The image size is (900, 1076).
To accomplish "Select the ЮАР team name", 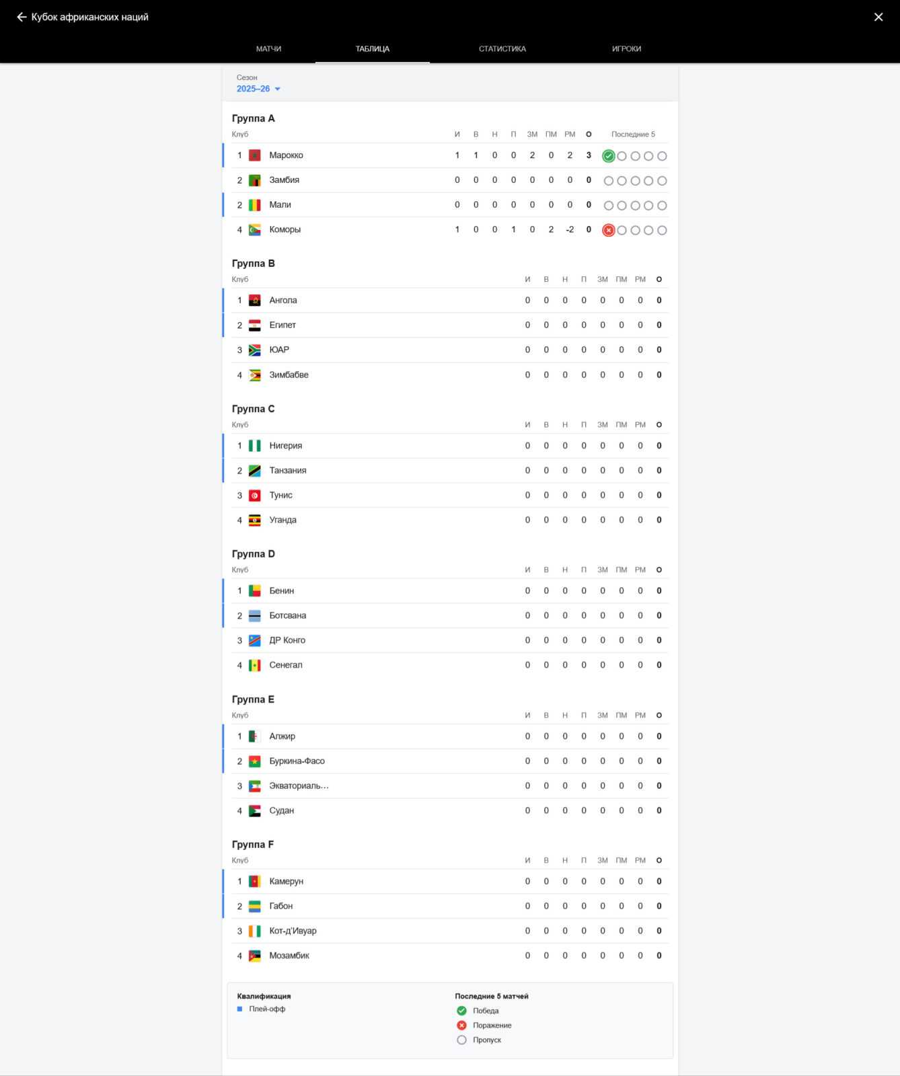I will point(279,350).
